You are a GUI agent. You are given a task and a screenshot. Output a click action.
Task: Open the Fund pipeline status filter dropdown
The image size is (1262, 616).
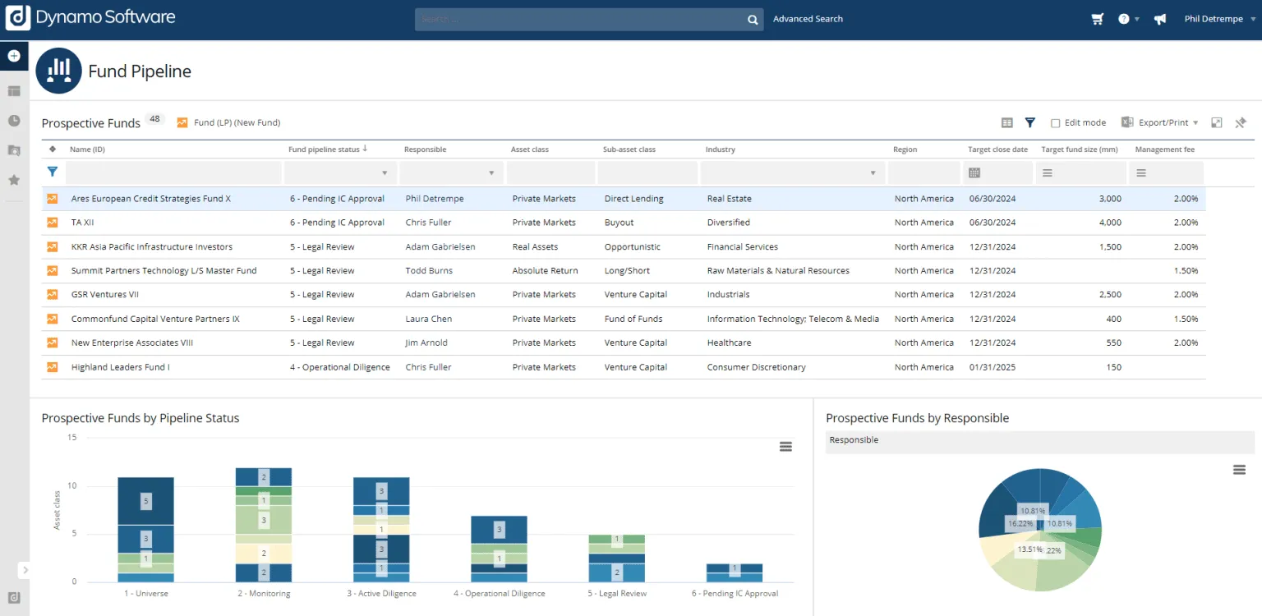(385, 173)
